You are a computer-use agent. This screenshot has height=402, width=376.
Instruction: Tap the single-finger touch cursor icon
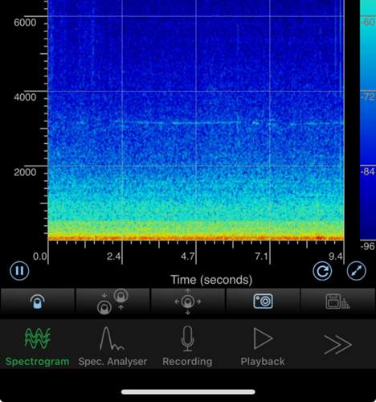(38, 301)
